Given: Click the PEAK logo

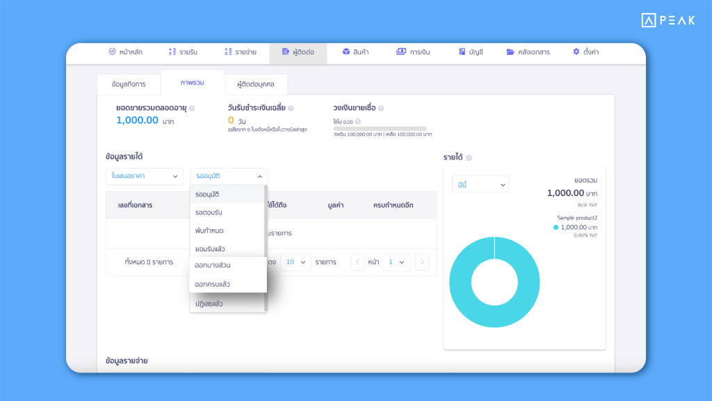Looking at the screenshot, I should (x=668, y=20).
